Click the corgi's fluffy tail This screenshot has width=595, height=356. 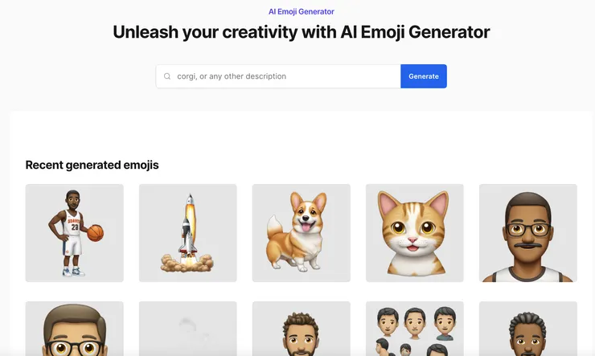pos(274,226)
